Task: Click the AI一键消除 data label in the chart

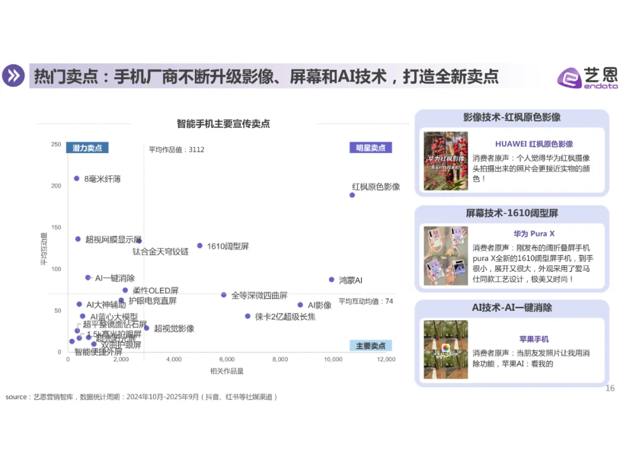Action: tap(115, 278)
